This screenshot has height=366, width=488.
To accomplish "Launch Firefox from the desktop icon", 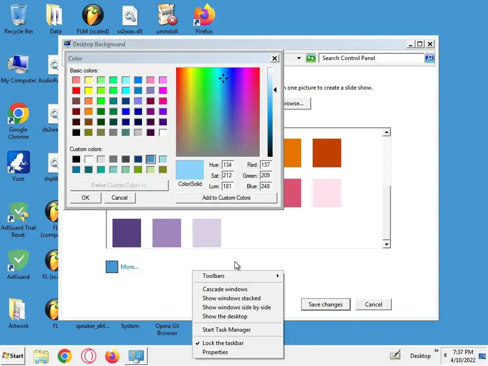I will (x=204, y=19).
